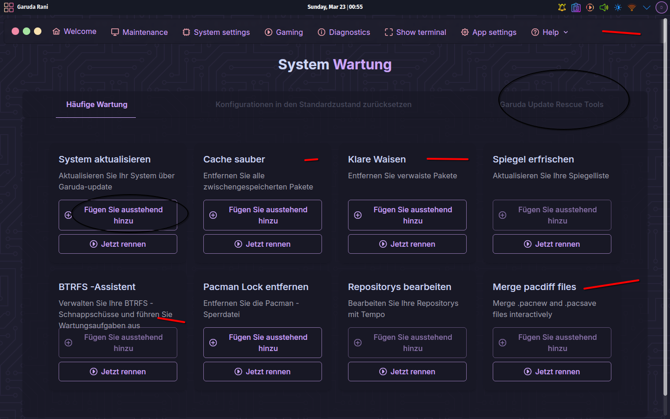The width and height of the screenshot is (670, 419).
Task: Open System settings in the navbar
Action: coord(216,32)
